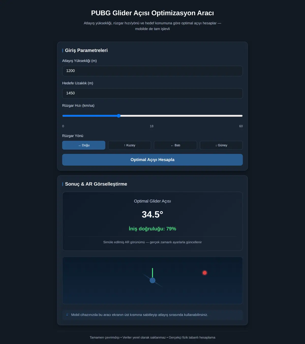This screenshot has width=305, height=344.
Task: Click the green heading line in AR view
Action: (x=152, y=273)
